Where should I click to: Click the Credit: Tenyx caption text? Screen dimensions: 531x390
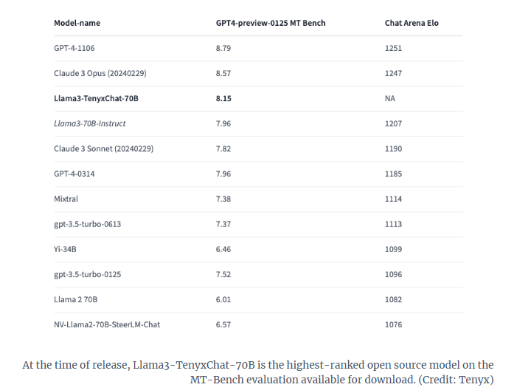point(457,380)
